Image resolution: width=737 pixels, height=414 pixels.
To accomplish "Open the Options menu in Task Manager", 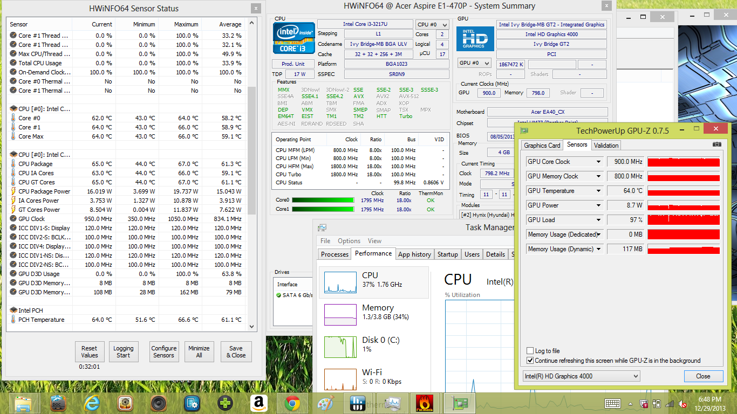I will [x=349, y=241].
